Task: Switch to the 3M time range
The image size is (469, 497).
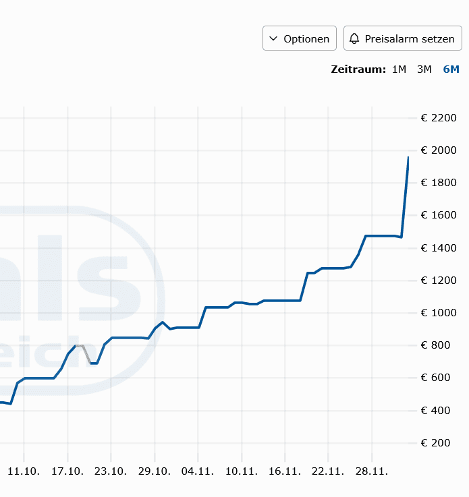Action: (x=424, y=69)
